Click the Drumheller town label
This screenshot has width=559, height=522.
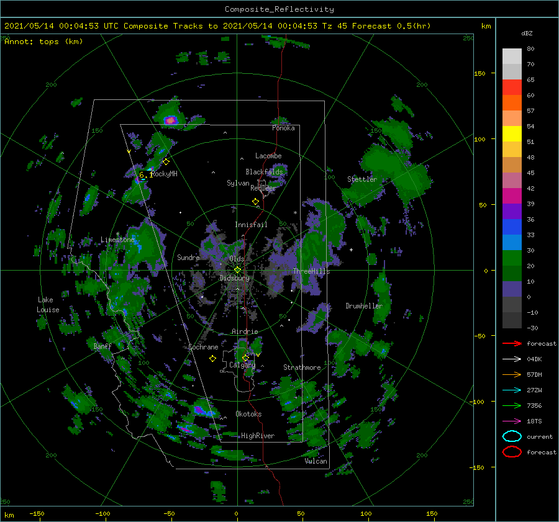tap(364, 306)
